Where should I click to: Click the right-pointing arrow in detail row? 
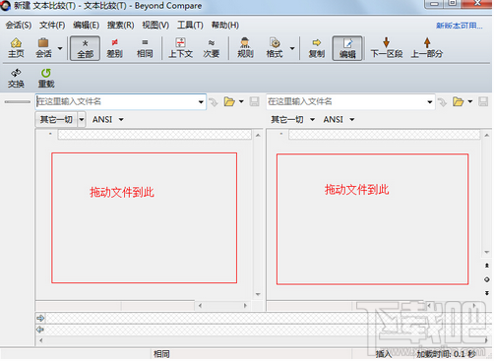(40, 318)
